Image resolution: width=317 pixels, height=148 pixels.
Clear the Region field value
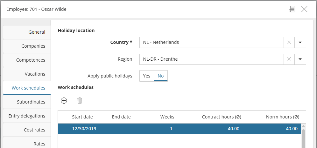click(x=289, y=59)
